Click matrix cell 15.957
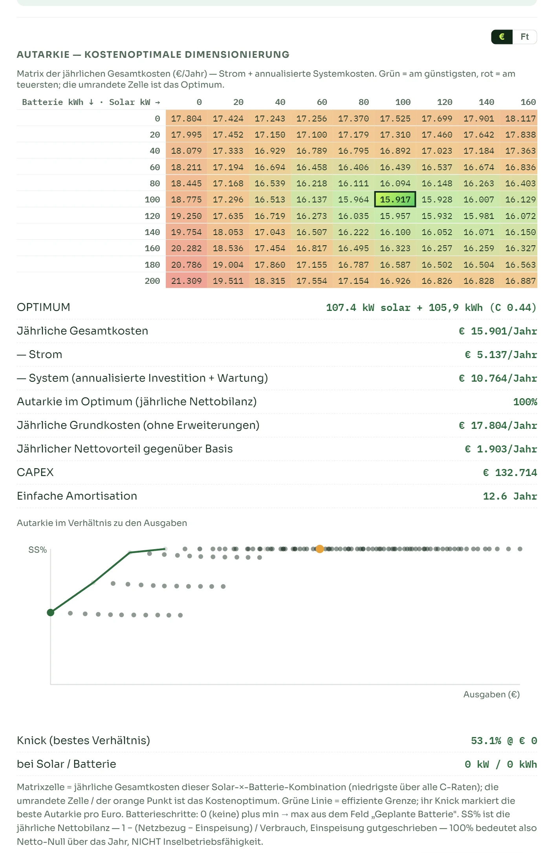The image size is (546, 853). 395,216
